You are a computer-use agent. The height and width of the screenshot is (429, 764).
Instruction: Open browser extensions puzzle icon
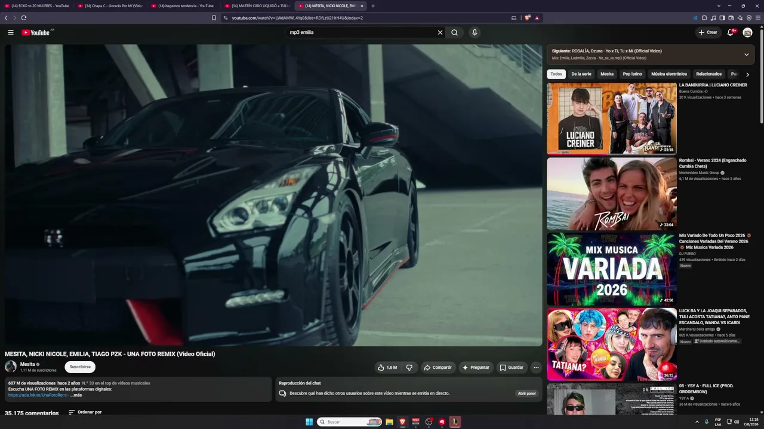pyautogui.click(x=704, y=18)
